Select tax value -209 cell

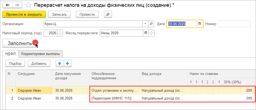point(237,90)
